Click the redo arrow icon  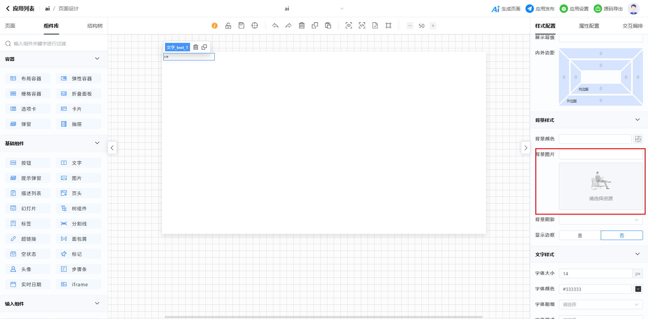(288, 26)
